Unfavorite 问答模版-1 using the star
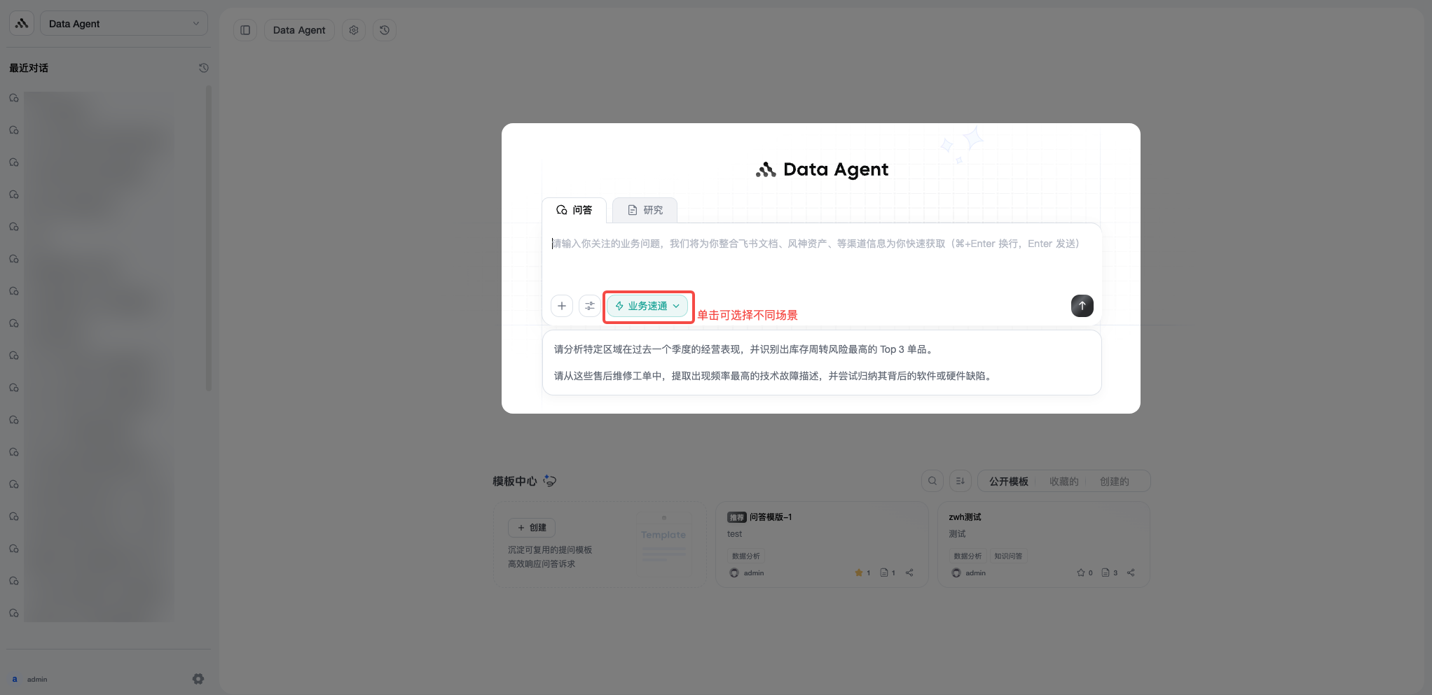The width and height of the screenshot is (1432, 695). (x=859, y=573)
